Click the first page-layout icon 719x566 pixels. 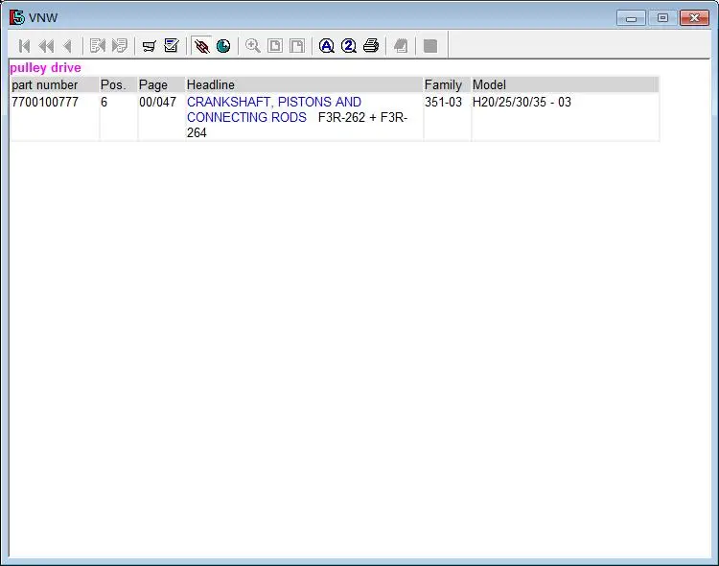pyautogui.click(x=275, y=46)
